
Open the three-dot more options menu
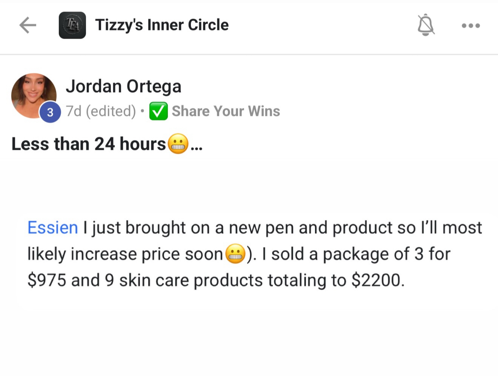tap(470, 26)
